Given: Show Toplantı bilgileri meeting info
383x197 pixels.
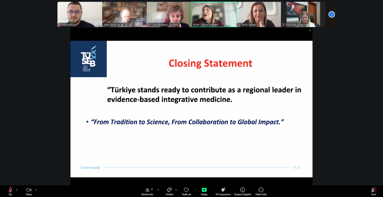Looking at the screenshot, I should point(242,190).
